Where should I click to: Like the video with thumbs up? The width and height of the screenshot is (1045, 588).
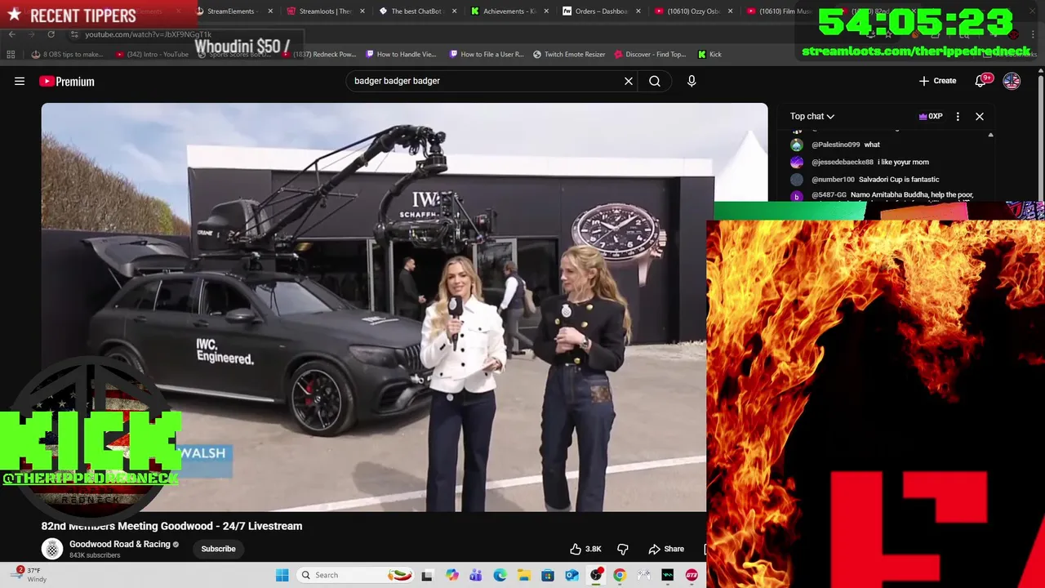coord(585,549)
